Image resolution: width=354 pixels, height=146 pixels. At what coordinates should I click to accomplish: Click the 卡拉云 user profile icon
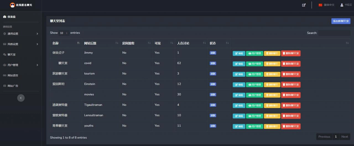pos(342,5)
